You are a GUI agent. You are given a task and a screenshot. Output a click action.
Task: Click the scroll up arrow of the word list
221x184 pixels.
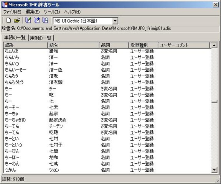pos(214,45)
